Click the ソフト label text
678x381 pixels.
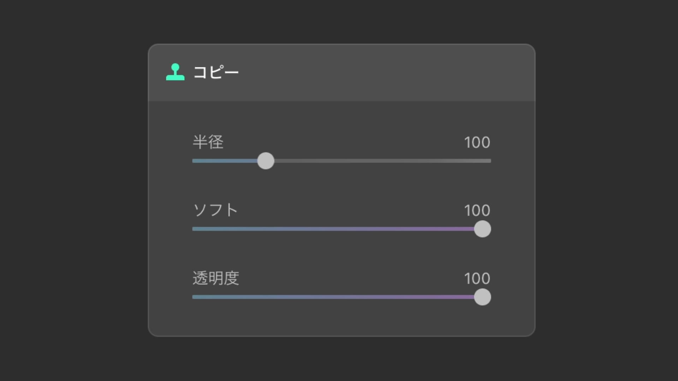(215, 210)
